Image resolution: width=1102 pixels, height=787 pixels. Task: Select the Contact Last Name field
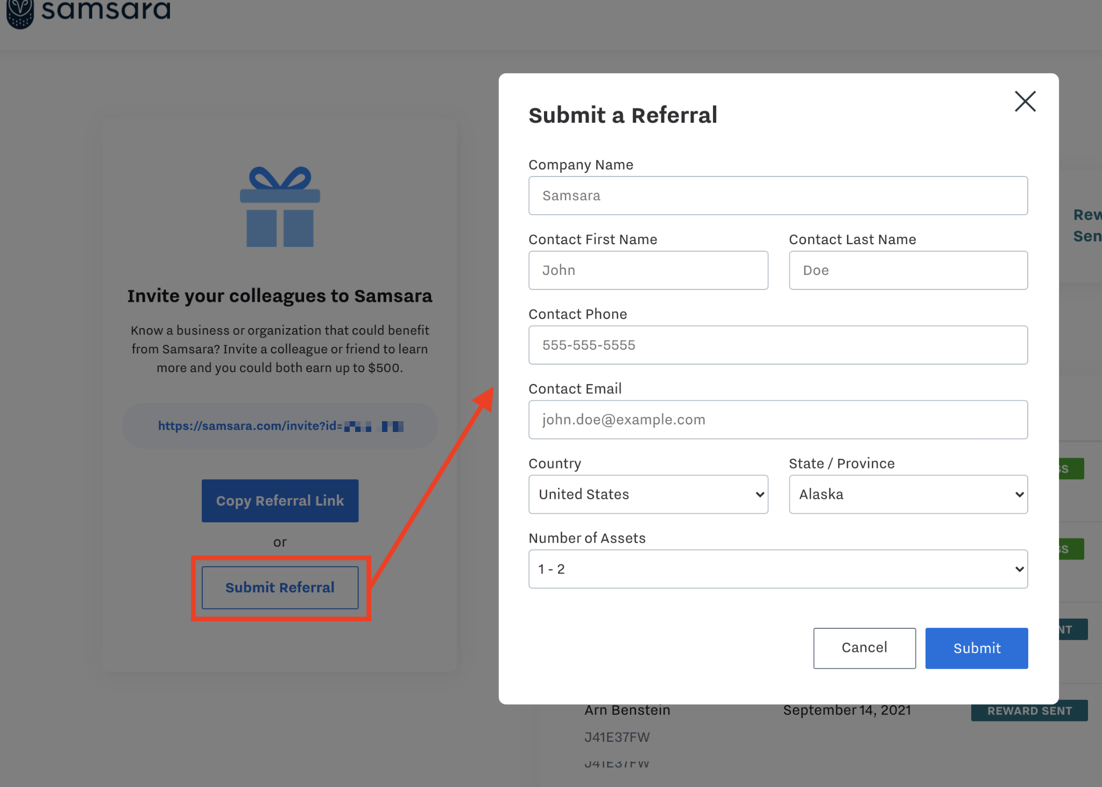click(x=908, y=271)
